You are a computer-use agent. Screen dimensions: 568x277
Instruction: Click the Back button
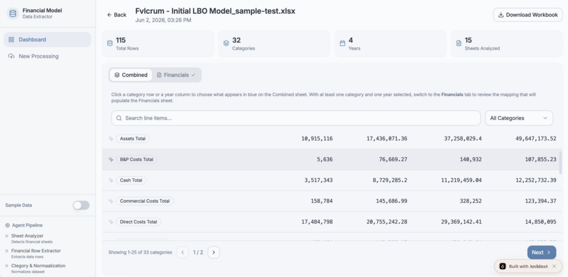[116, 15]
